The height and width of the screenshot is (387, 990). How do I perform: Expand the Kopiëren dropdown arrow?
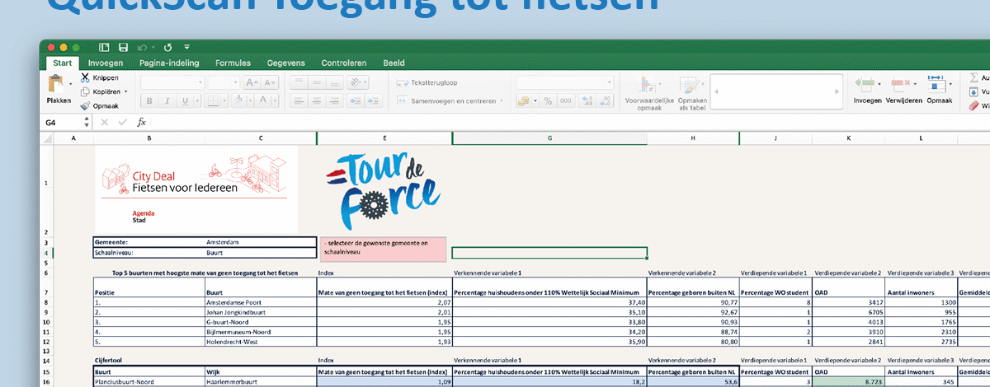125,92
